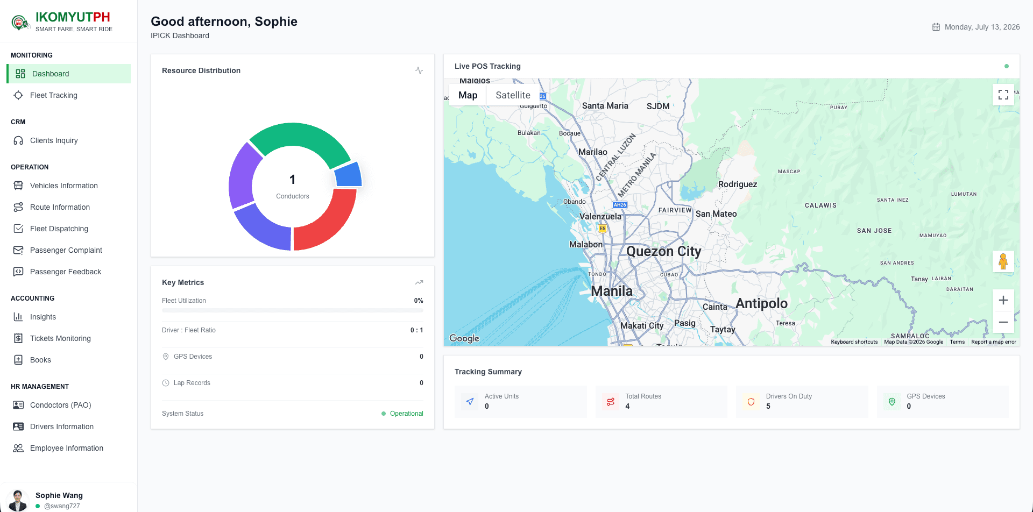
Task: Click Quezon City label on the map
Action: point(663,251)
